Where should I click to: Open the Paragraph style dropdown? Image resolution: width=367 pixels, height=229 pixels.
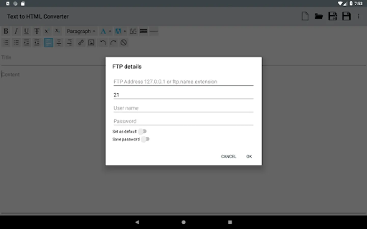(x=81, y=31)
